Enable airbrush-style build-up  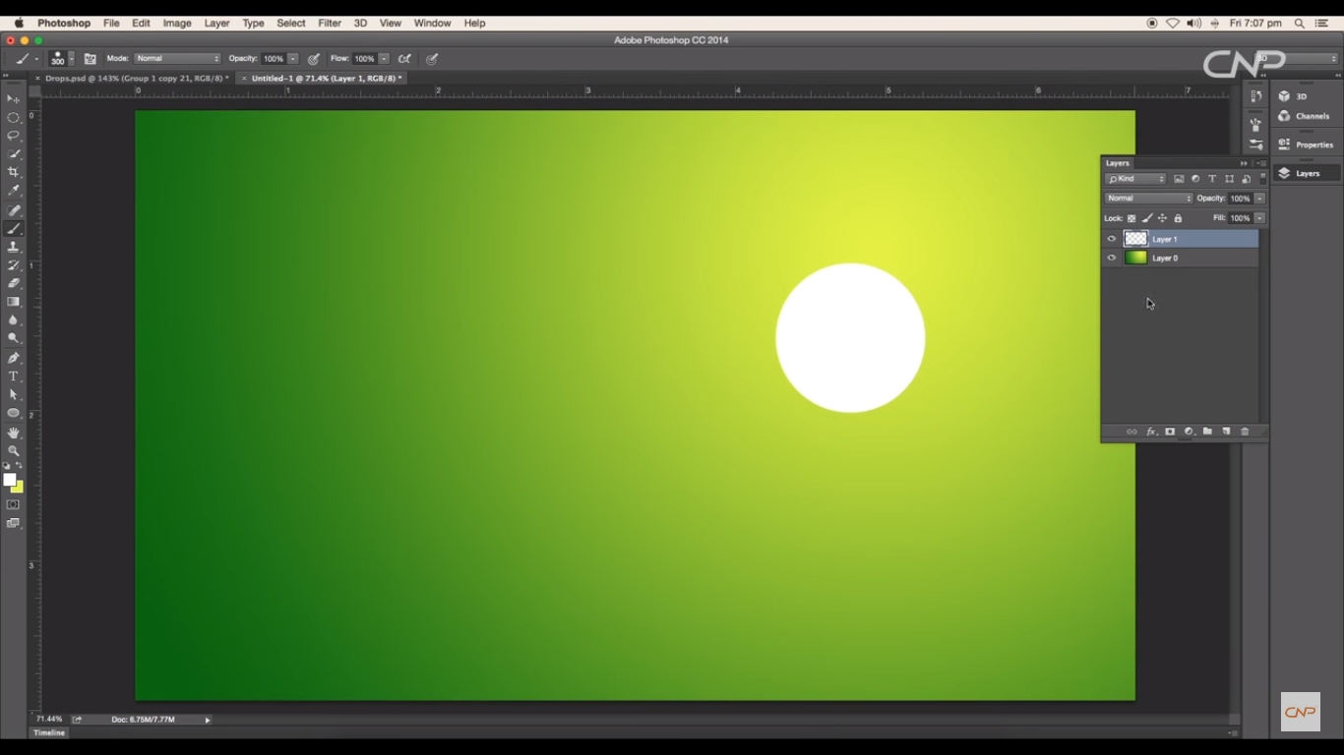click(404, 59)
